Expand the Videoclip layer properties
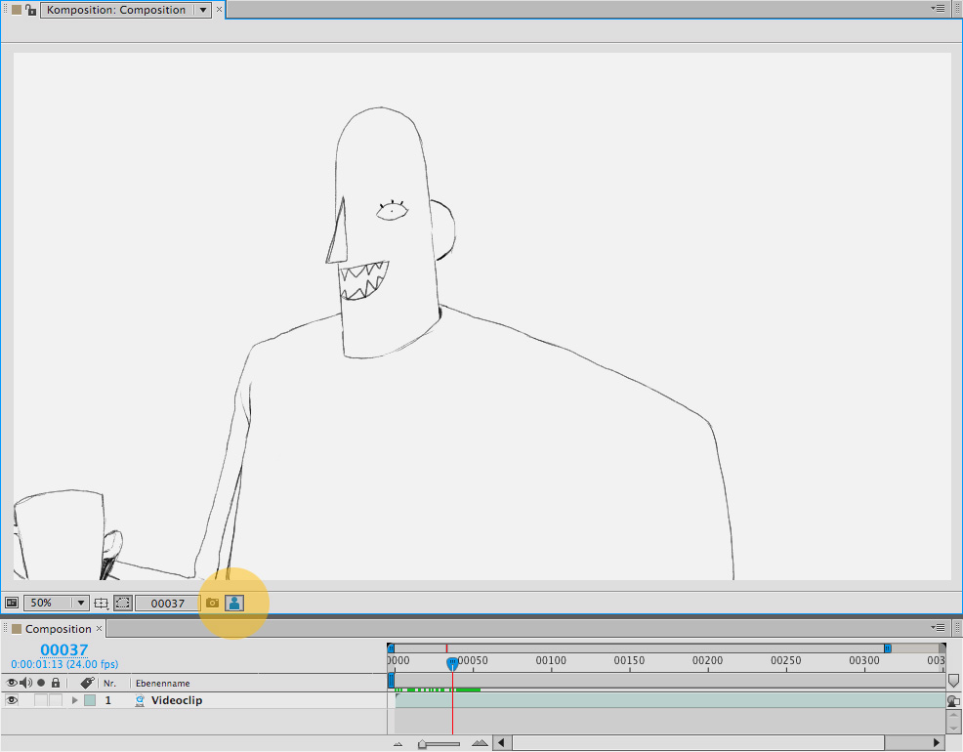 point(75,700)
